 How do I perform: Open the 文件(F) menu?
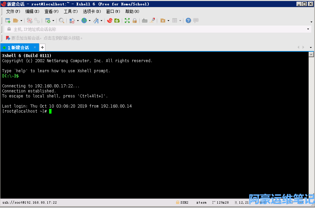(x=13, y=11)
